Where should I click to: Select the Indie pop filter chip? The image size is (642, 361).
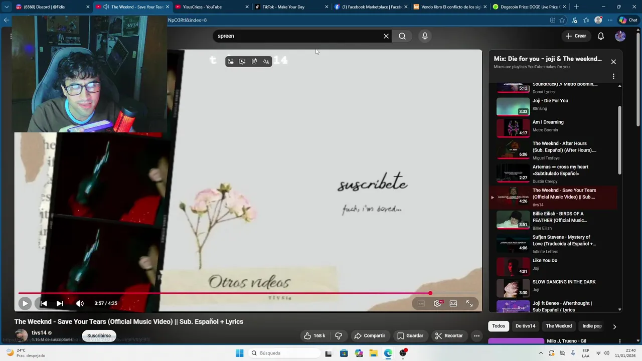(x=592, y=326)
